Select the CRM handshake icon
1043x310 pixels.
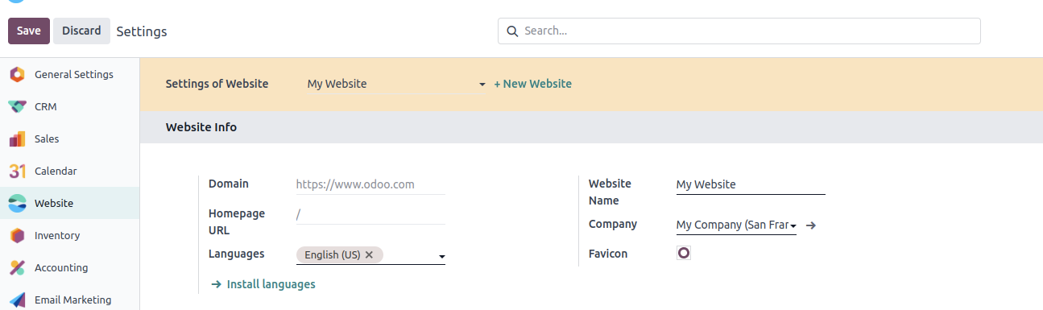18,107
